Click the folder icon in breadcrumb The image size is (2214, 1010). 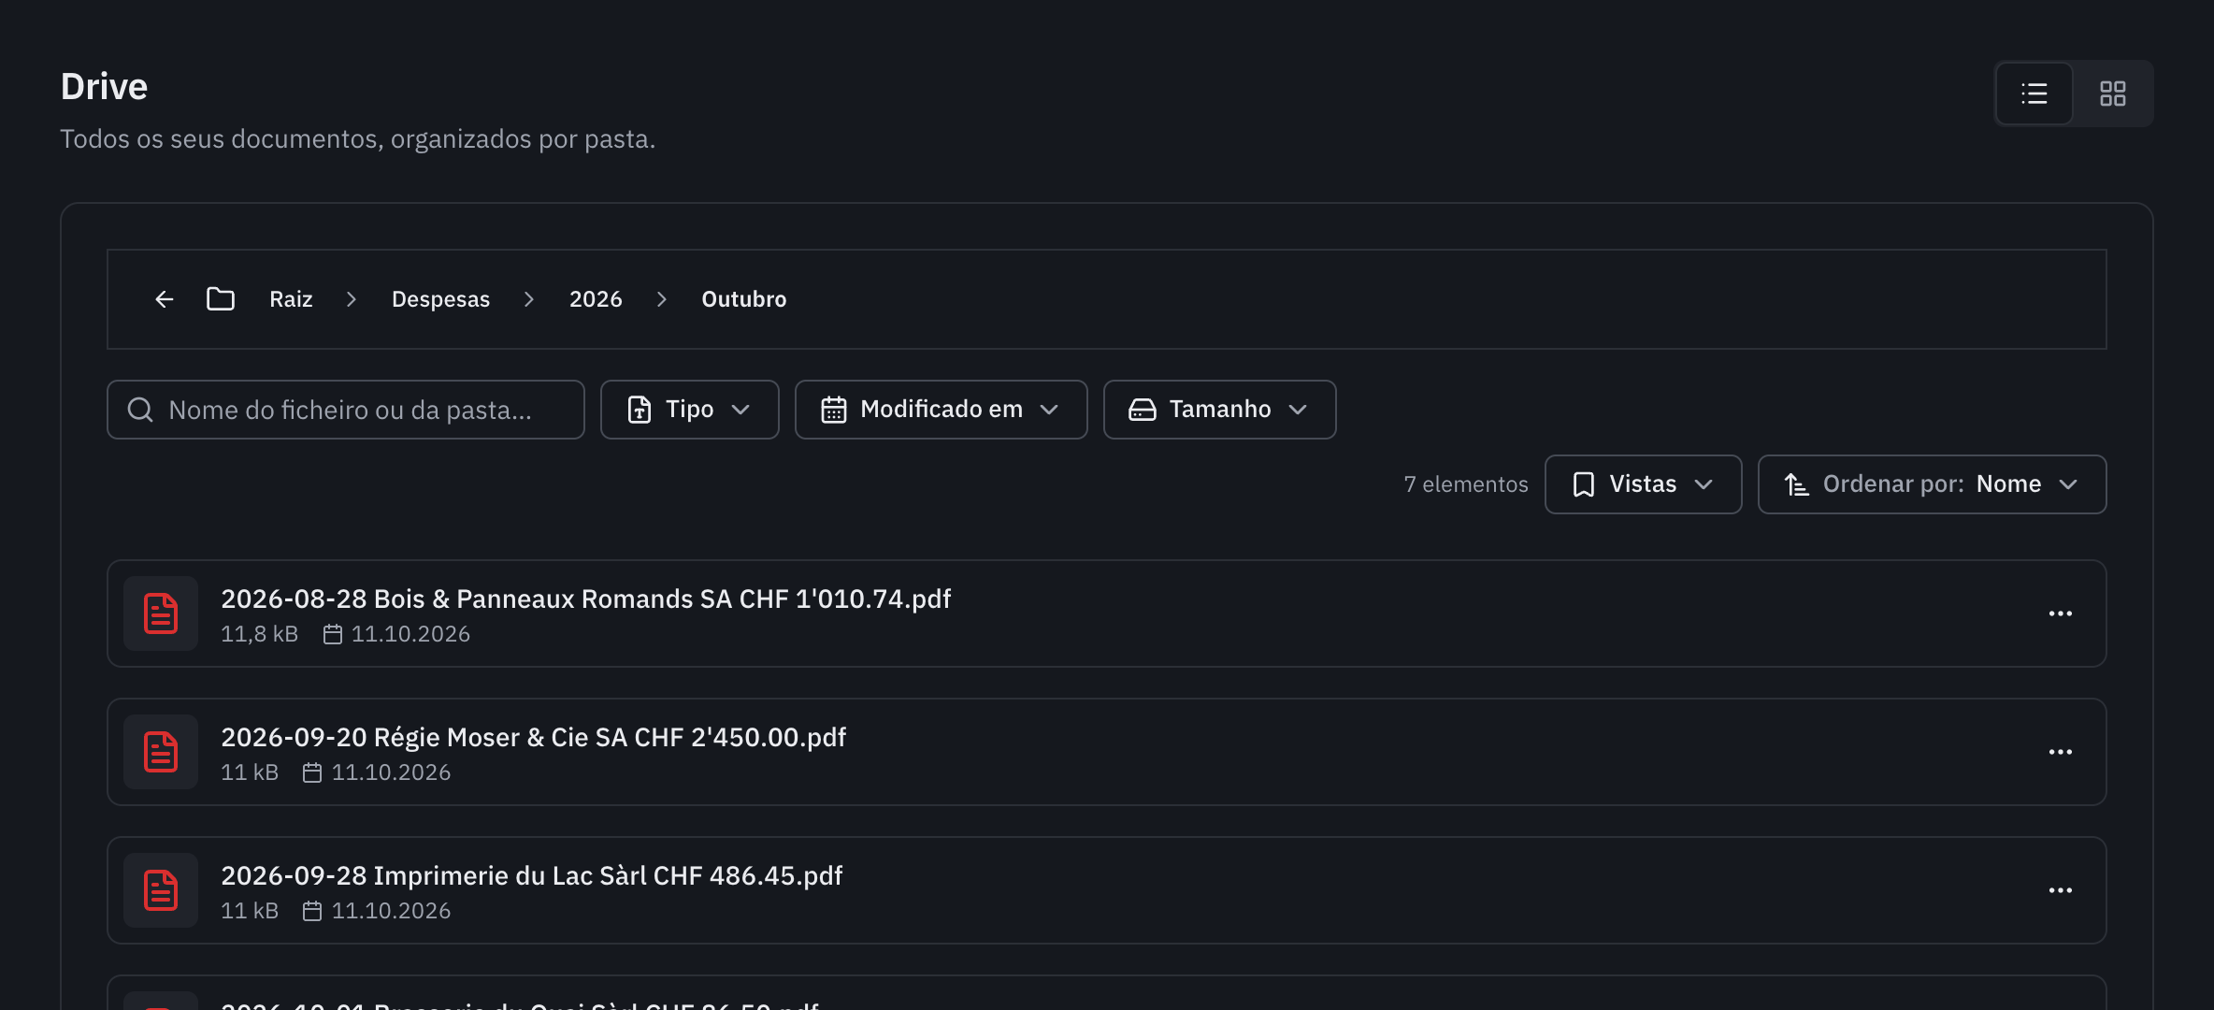(x=221, y=299)
